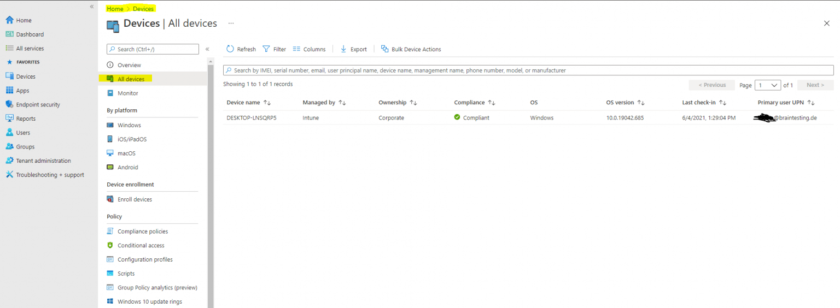Select Windows 10 update rings label
Image resolution: width=840 pixels, height=308 pixels.
[x=150, y=301]
